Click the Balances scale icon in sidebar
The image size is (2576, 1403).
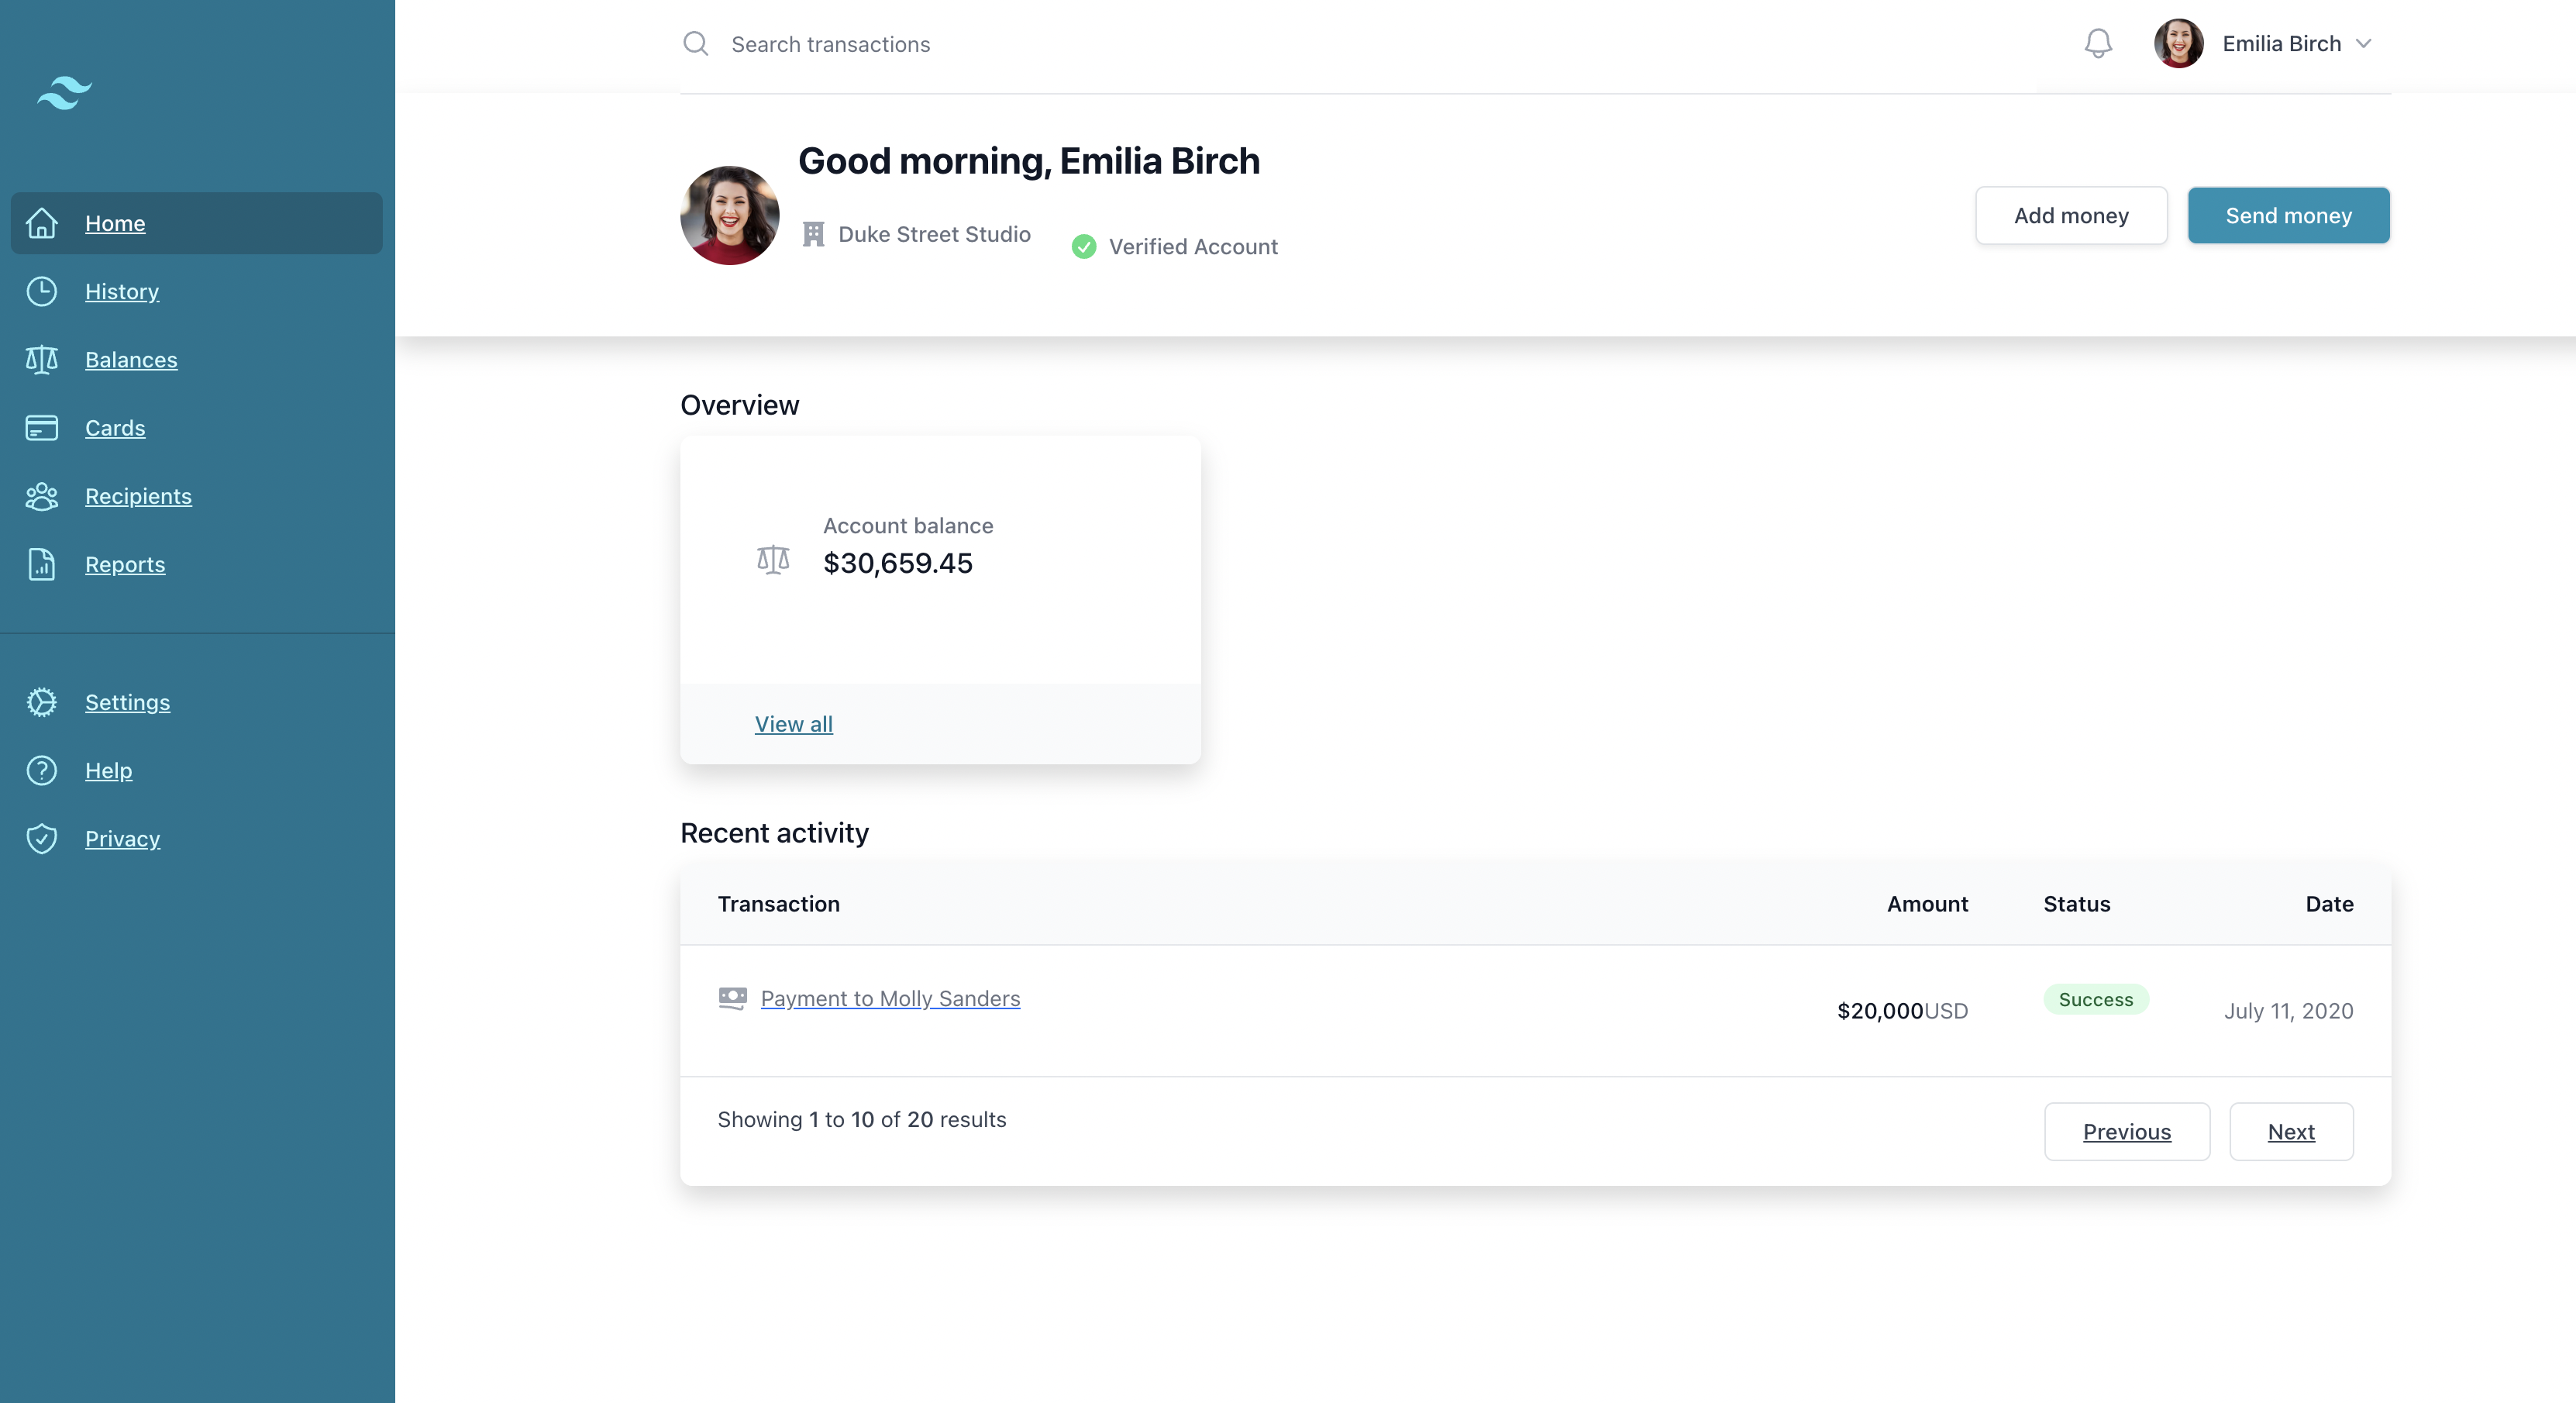pos(41,359)
